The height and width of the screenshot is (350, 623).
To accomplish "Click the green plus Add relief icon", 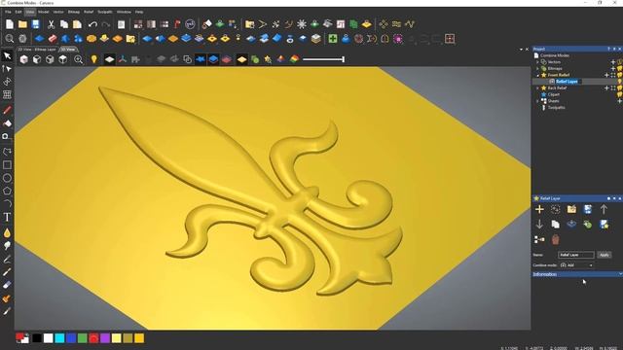I will 333,39.
